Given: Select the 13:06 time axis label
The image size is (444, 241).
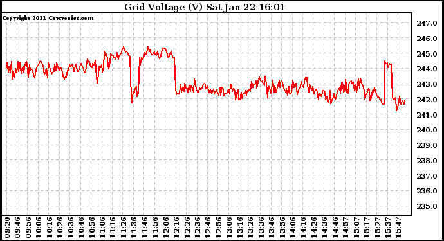Looking at the screenshot, I should pyautogui.click(x=229, y=228).
